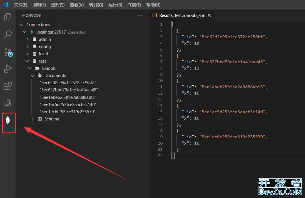Click line number 22 in the gutter
The height and width of the screenshot is (198, 305).
160,156
